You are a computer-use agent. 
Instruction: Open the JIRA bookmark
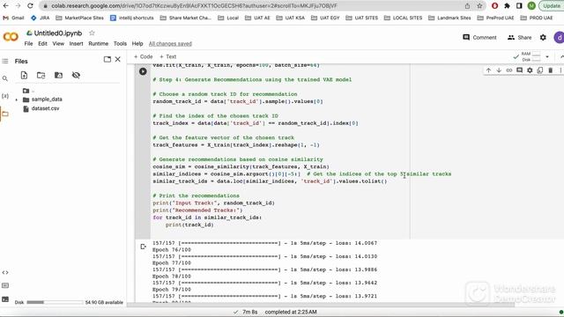pyautogui.click(x=40, y=18)
